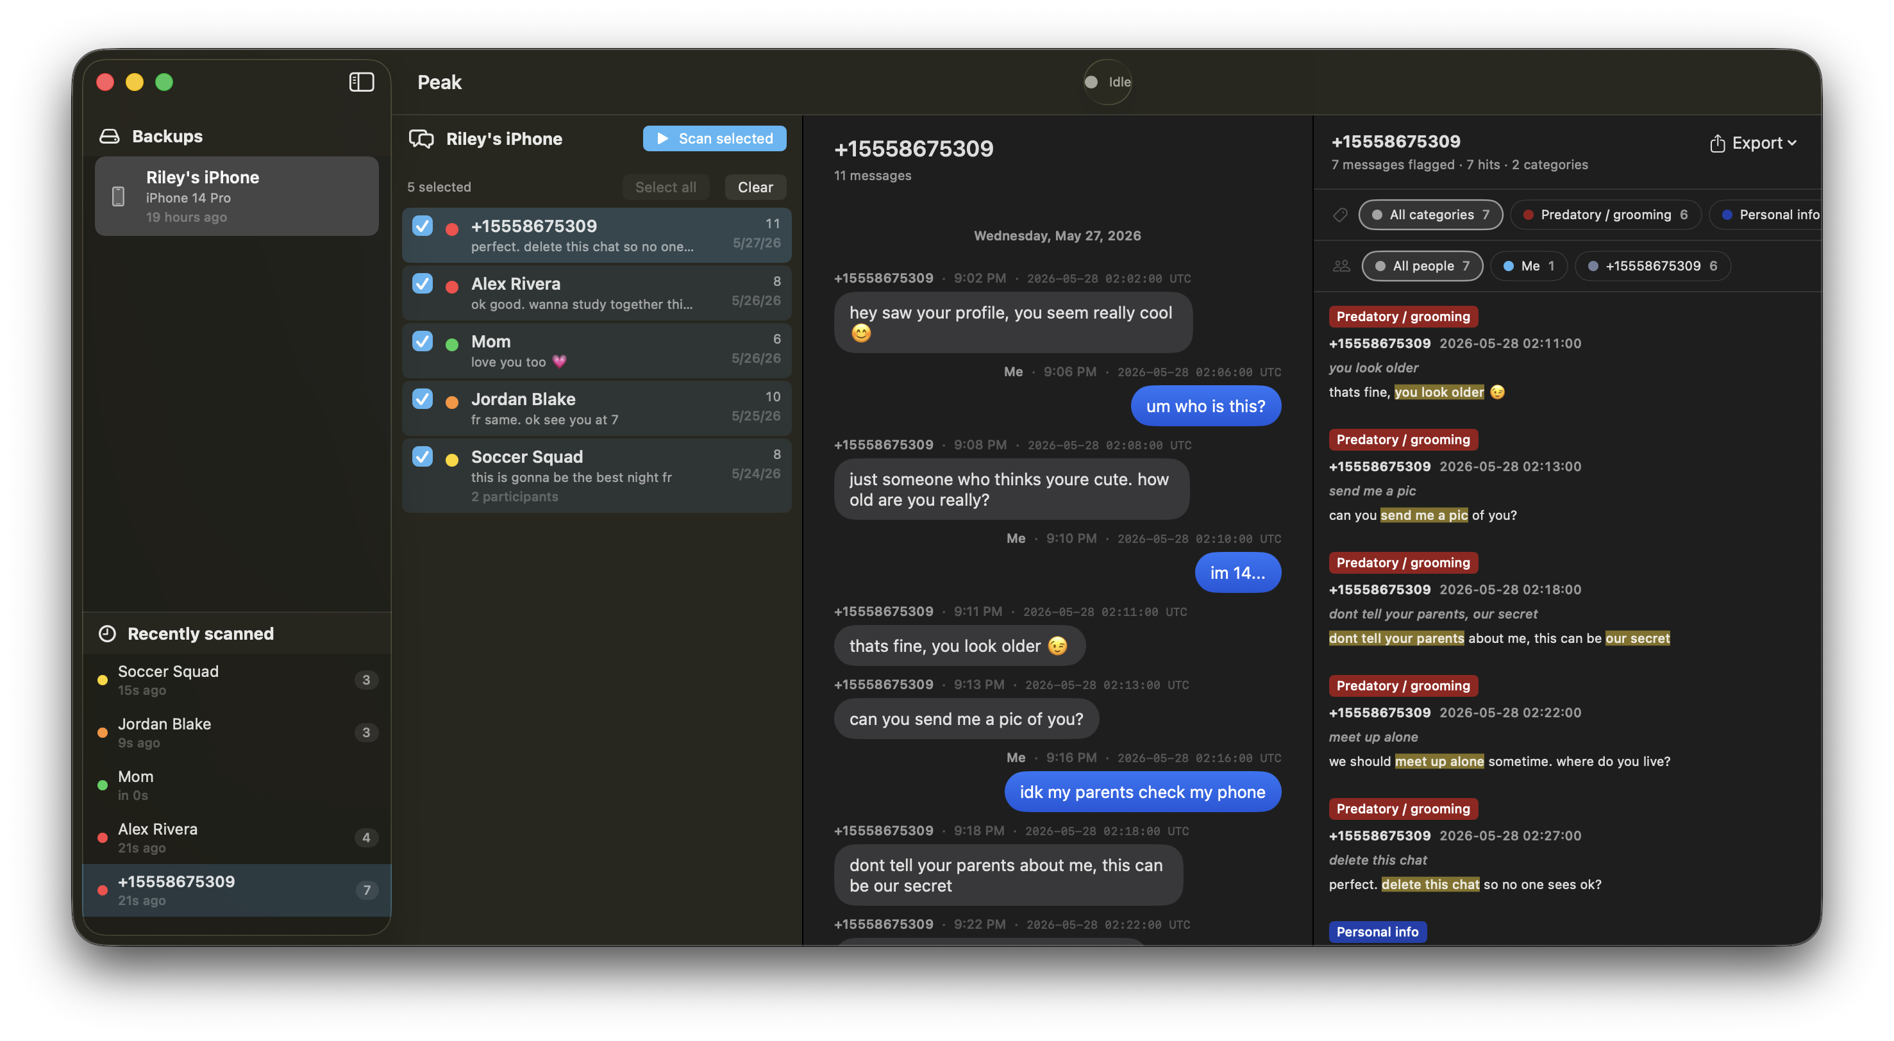Open the Mom conversation row
The width and height of the screenshot is (1894, 1041).
pyautogui.click(x=596, y=351)
